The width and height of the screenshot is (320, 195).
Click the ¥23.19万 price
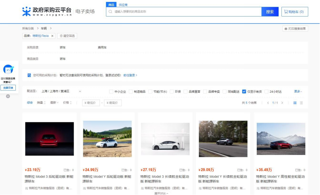pos(33,170)
